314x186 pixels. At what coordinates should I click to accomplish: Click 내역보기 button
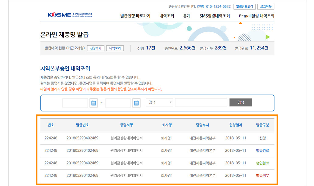115,48
